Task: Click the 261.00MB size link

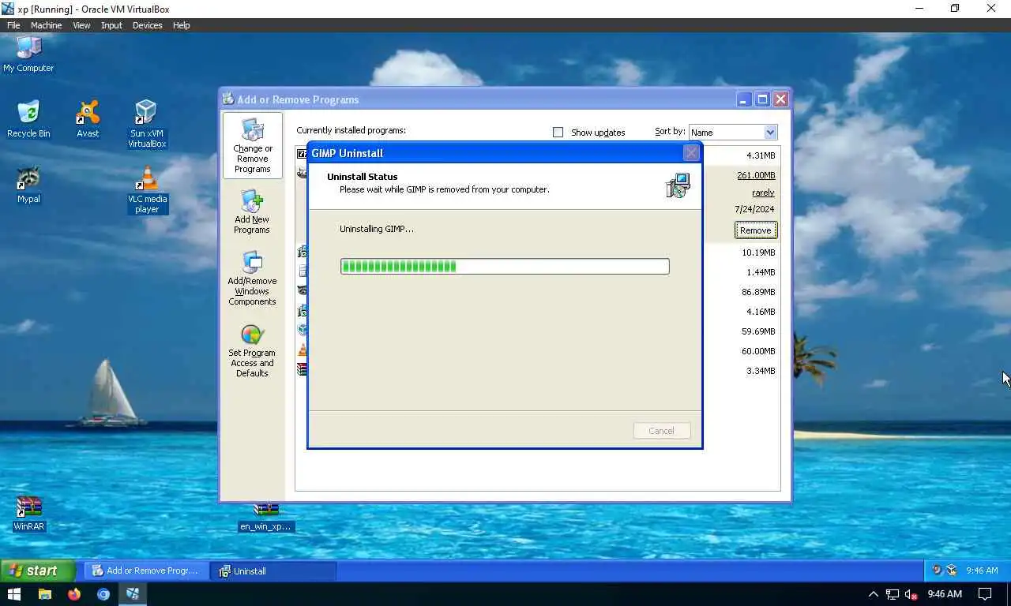Action: pyautogui.click(x=756, y=175)
